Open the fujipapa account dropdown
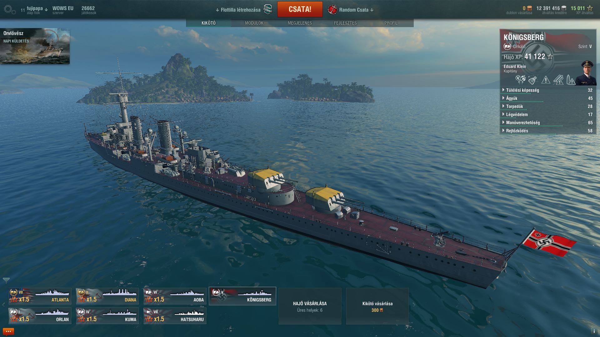The height and width of the screenshot is (337, 600). [37, 9]
